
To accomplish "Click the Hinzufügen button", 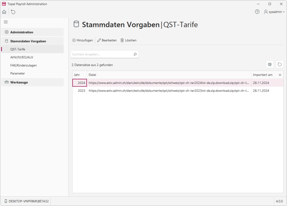I will click(83, 40).
